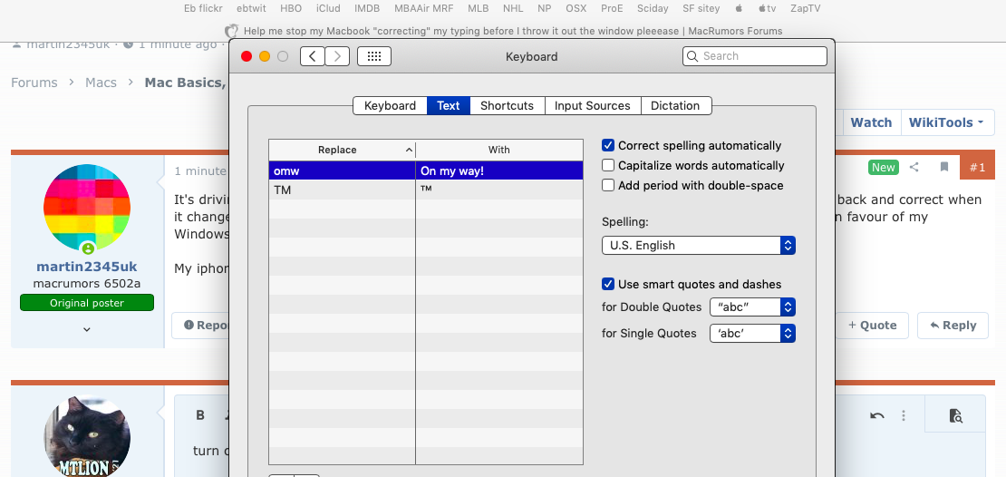Screen dimensions: 1006x477
Task: Toggle bold in reply editor
Action: tap(200, 415)
